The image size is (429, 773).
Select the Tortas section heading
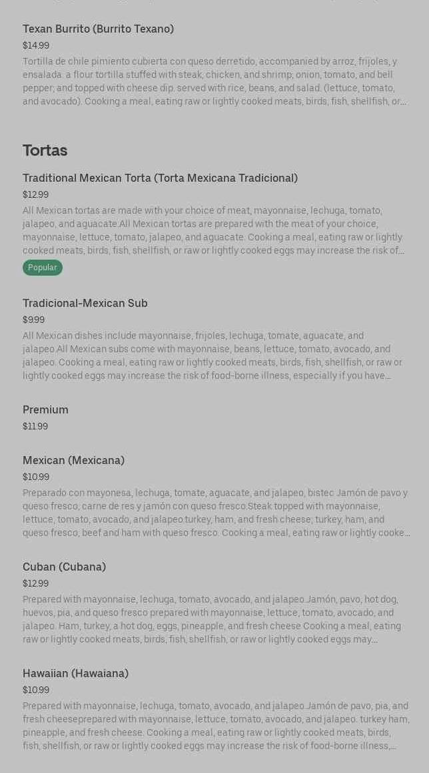pos(45,150)
